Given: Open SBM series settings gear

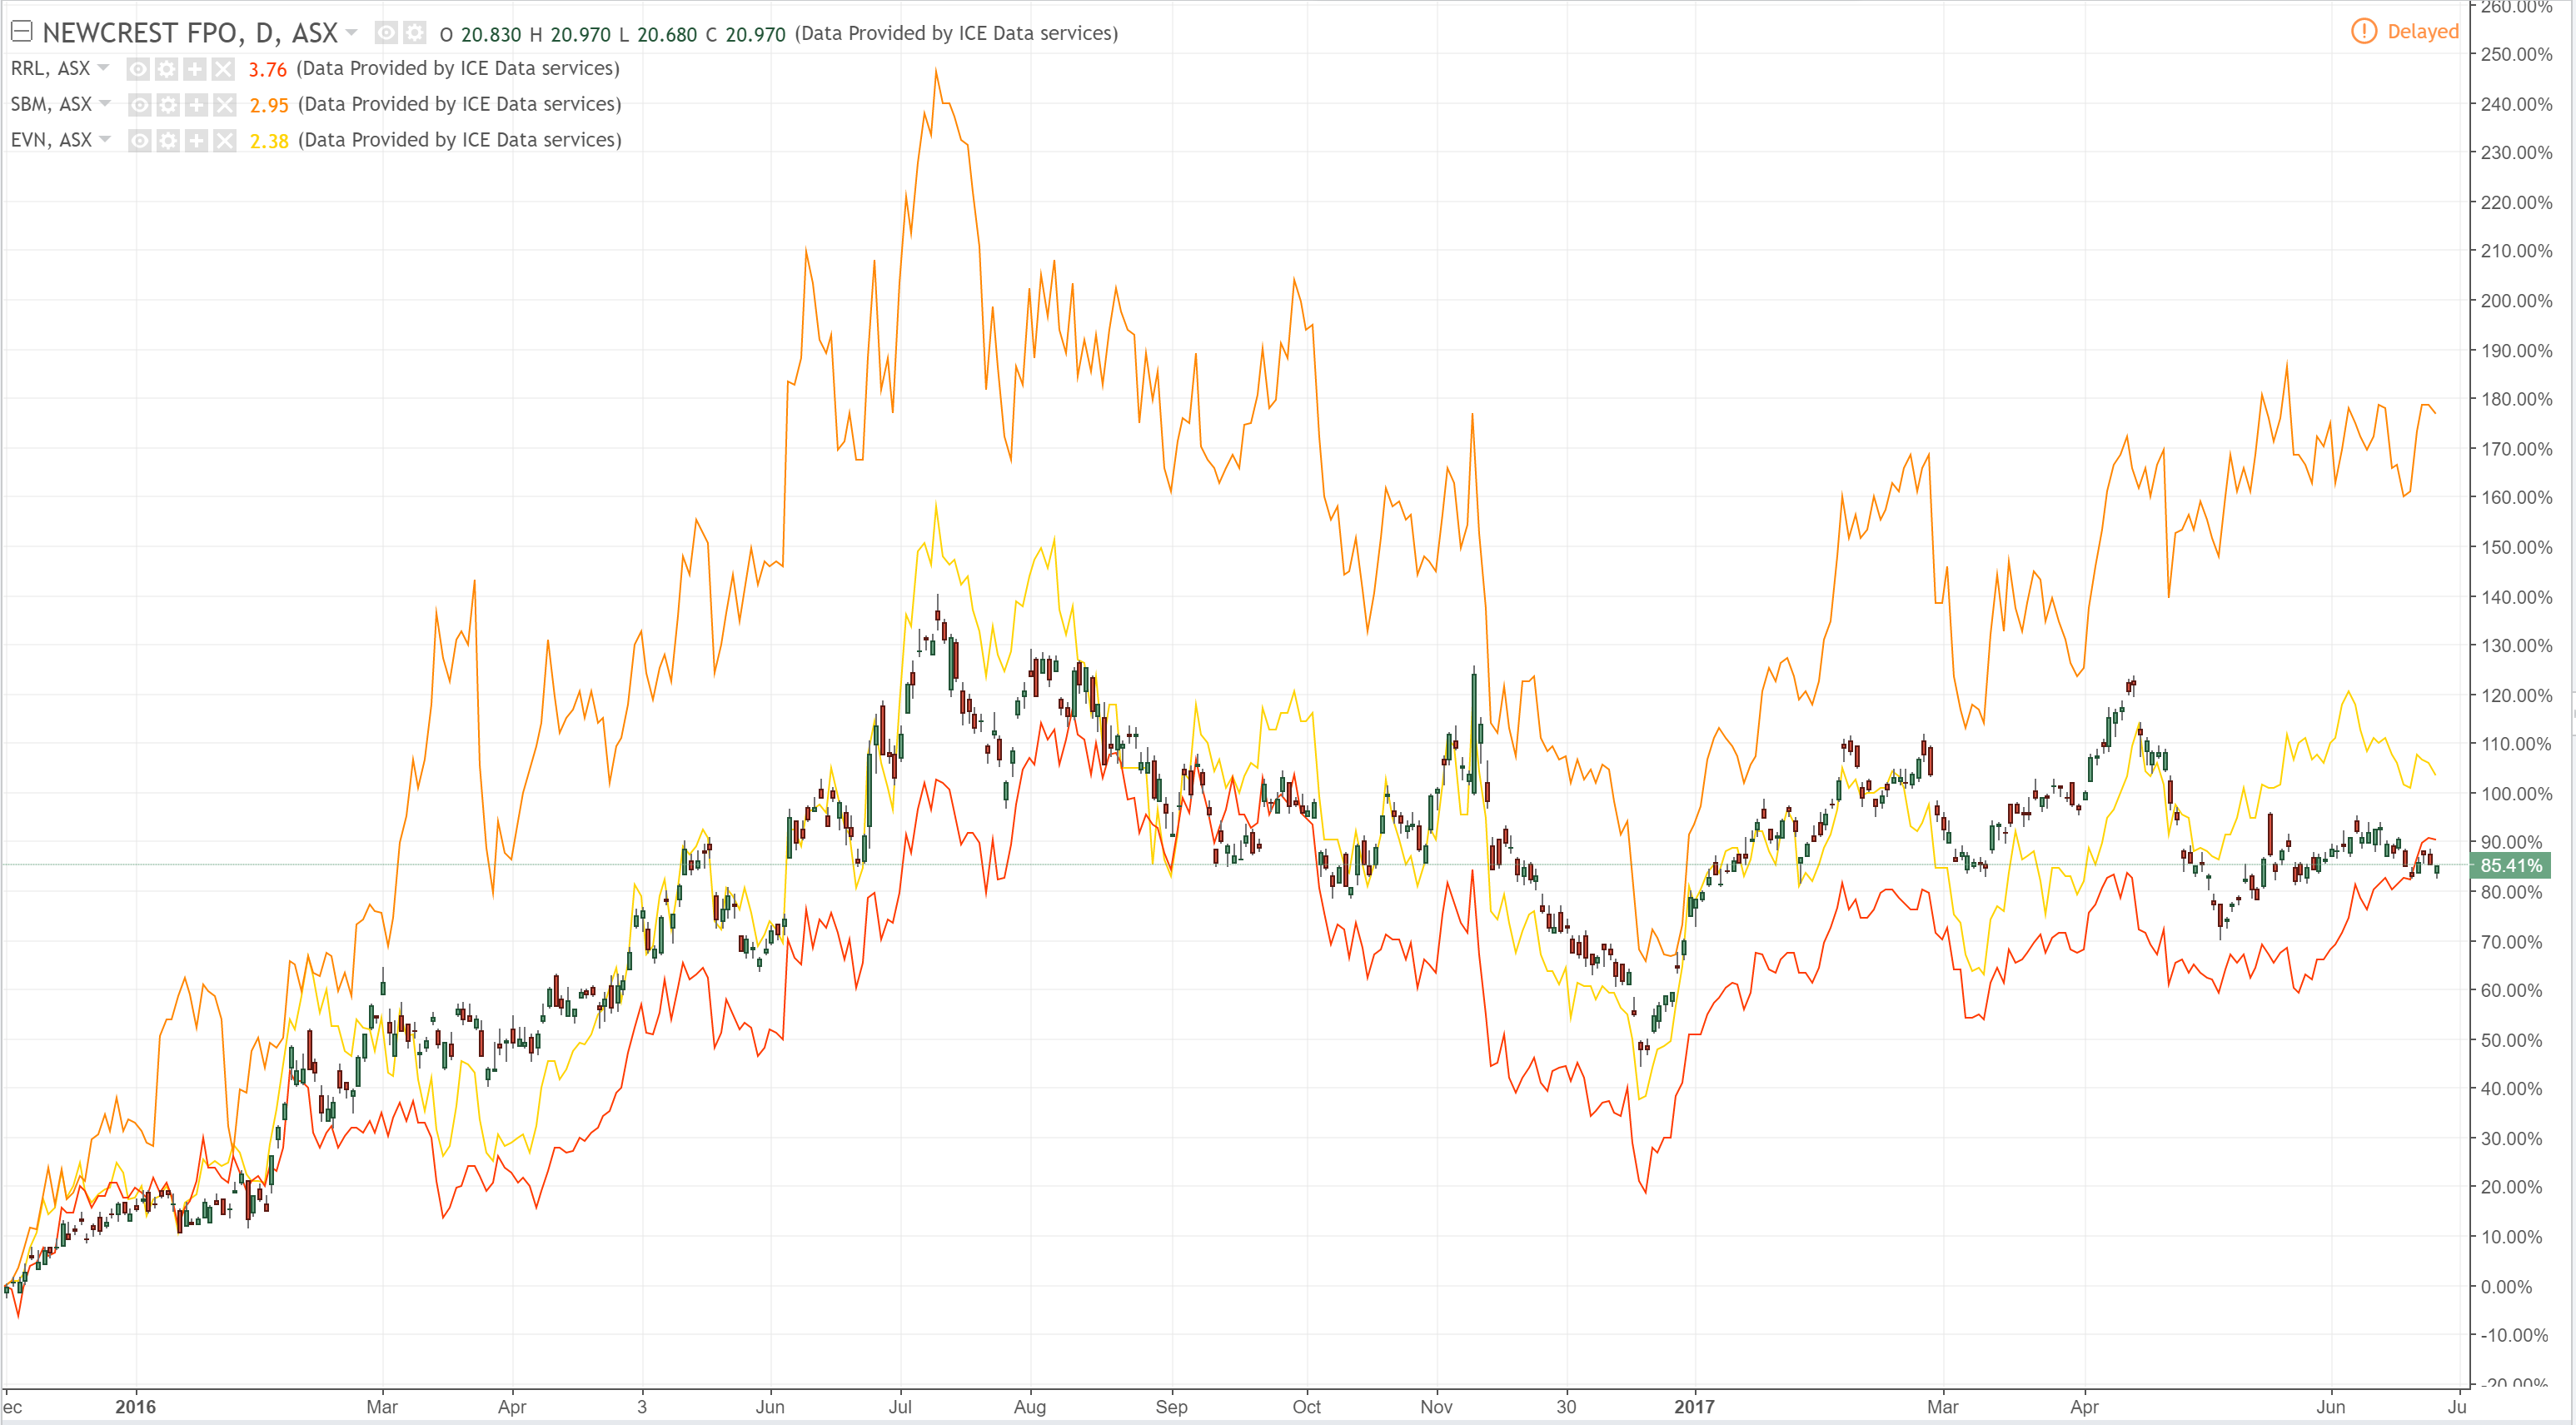Looking at the screenshot, I should [168, 105].
